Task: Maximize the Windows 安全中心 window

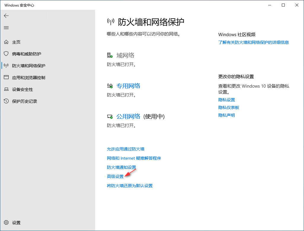Action: (283, 5)
